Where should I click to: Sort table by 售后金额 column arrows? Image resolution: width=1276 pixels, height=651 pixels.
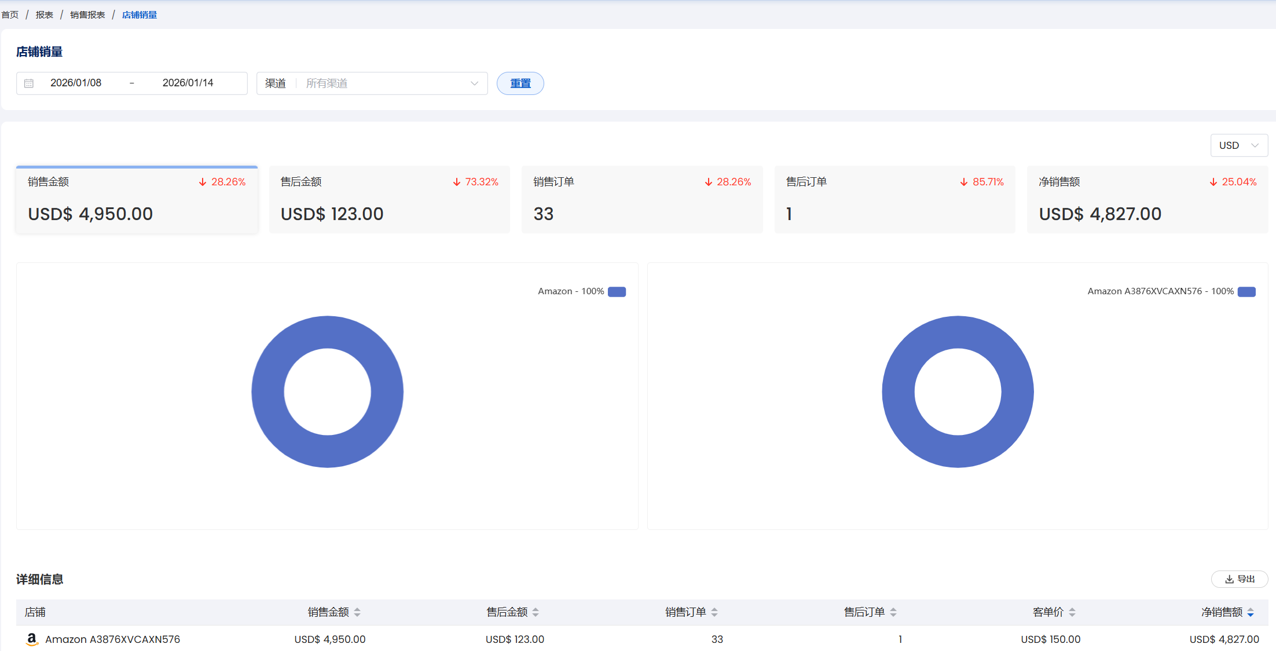pyautogui.click(x=536, y=612)
